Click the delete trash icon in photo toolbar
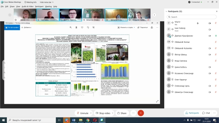This screenshot has width=219, height=123. [x=76, y=27]
